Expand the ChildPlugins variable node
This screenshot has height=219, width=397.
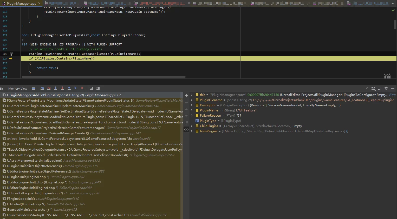pos(192,126)
